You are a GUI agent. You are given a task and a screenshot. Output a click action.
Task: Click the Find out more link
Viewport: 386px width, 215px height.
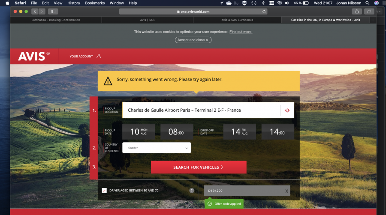[x=241, y=32]
